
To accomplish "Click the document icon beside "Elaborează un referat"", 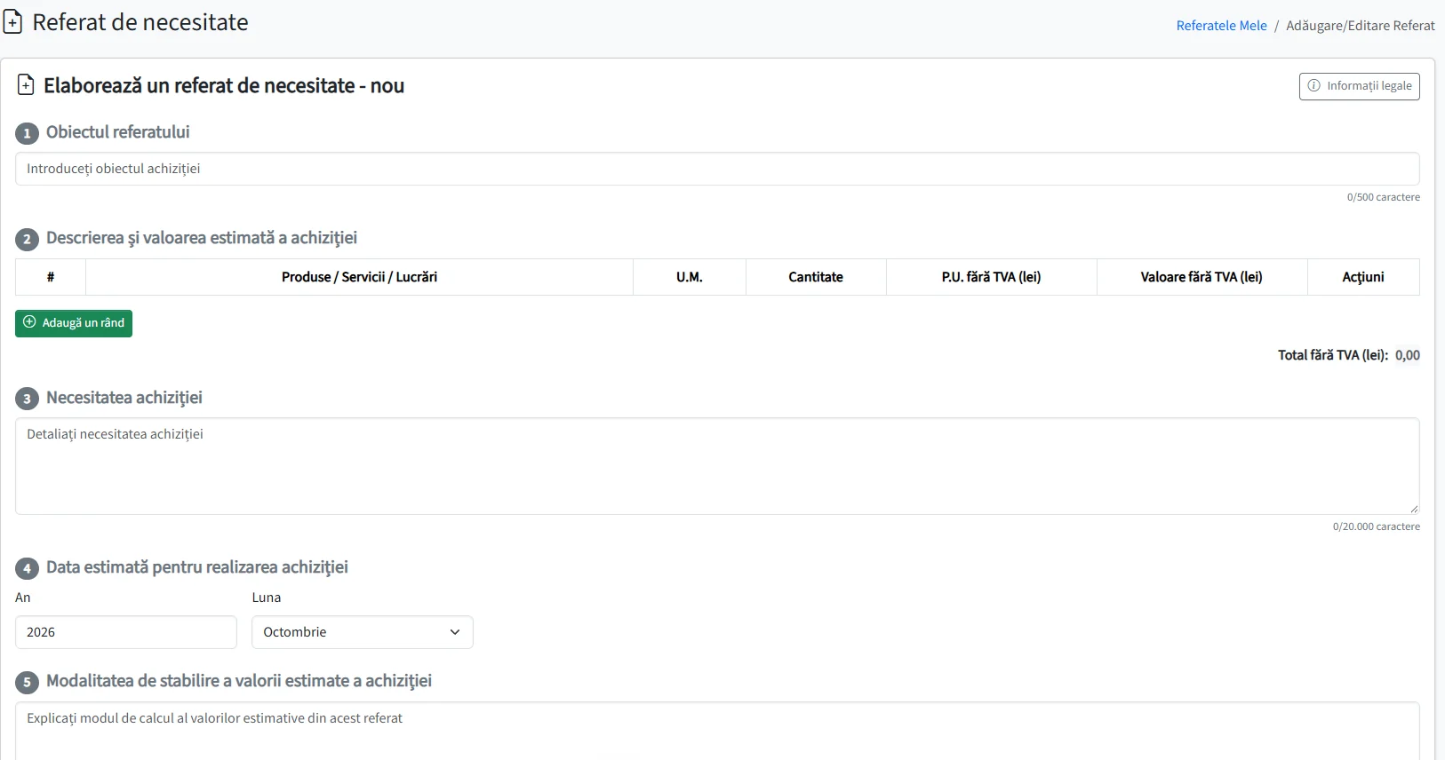I will [x=26, y=85].
